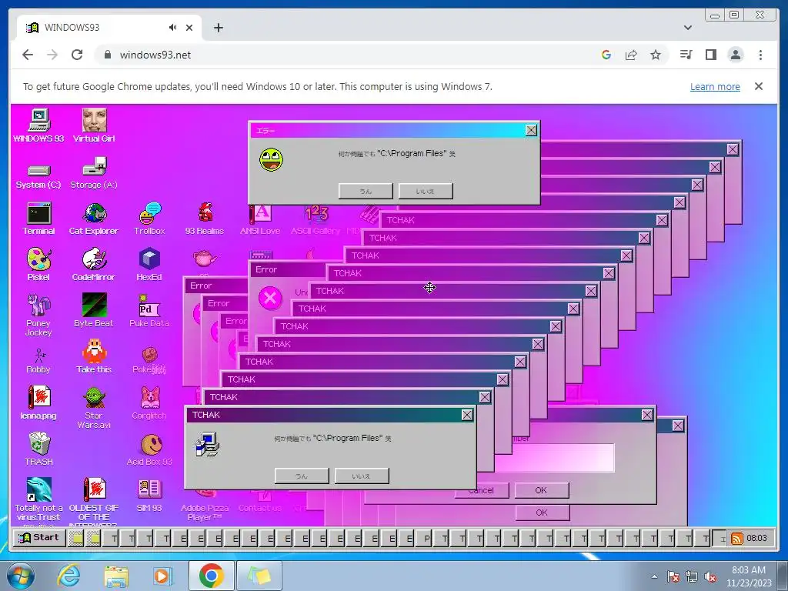Click the Windows 93 Start button
Screen dimensions: 788x591
click(x=38, y=538)
